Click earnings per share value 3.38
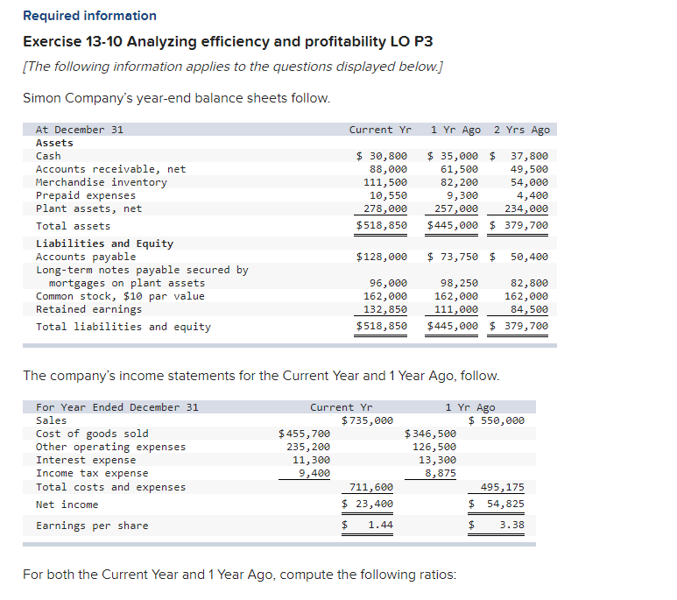This screenshot has width=677, height=600. click(512, 525)
